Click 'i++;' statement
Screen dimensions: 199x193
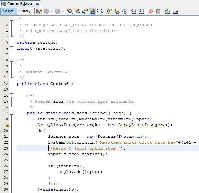point(53,184)
